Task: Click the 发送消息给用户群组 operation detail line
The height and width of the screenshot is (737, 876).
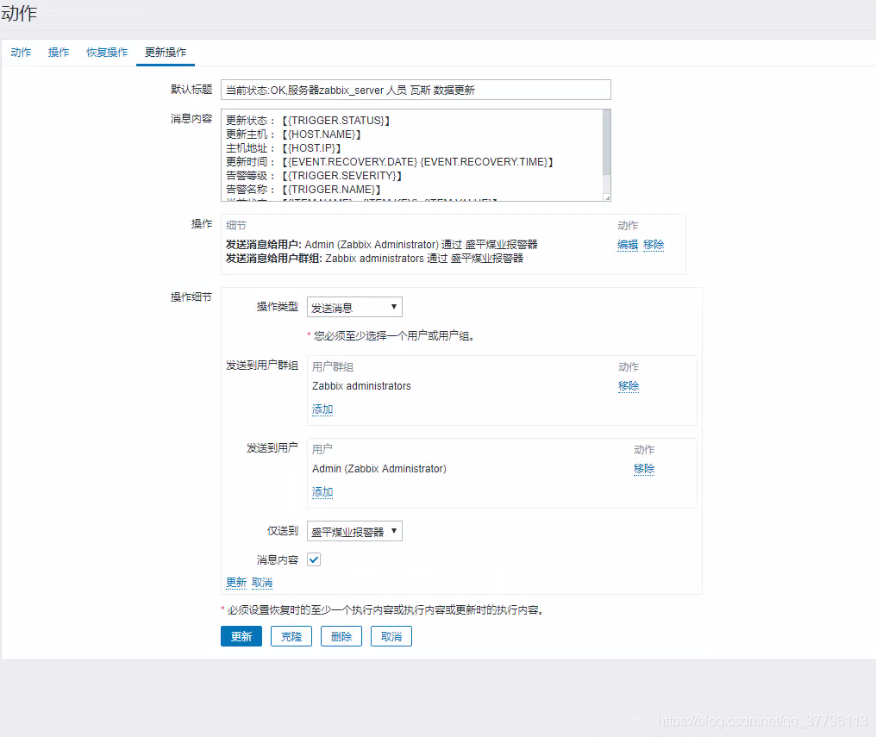Action: (x=374, y=259)
